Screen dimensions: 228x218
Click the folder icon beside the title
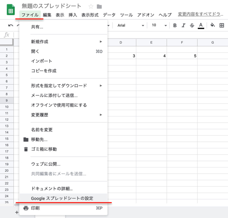click(99, 7)
